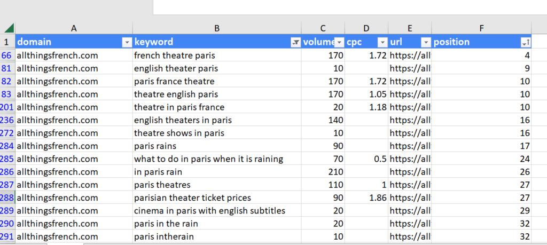This screenshot has height=245, width=547.
Task: Click the 'keyword' header cell
Action: pos(217,42)
